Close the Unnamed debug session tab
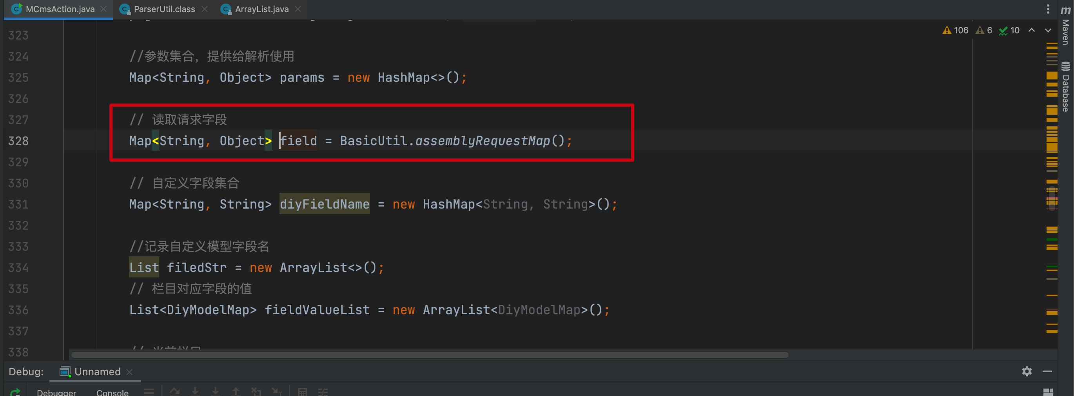Image resolution: width=1074 pixels, height=396 pixels. tap(129, 372)
